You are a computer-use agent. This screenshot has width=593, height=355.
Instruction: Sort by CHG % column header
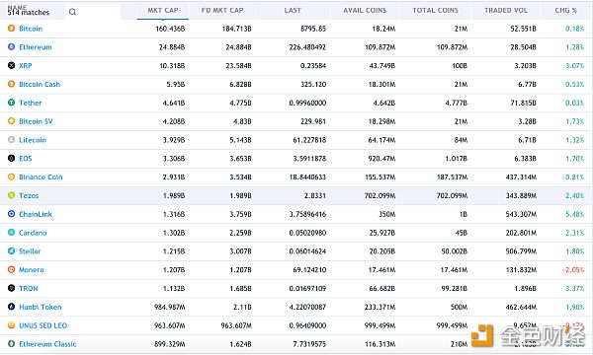pos(565,11)
